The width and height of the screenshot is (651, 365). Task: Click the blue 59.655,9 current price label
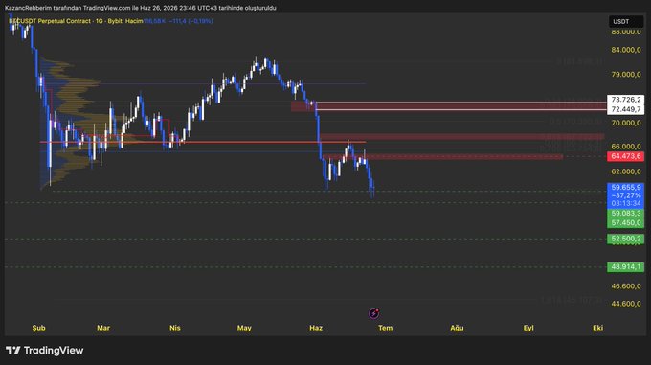(x=625, y=188)
